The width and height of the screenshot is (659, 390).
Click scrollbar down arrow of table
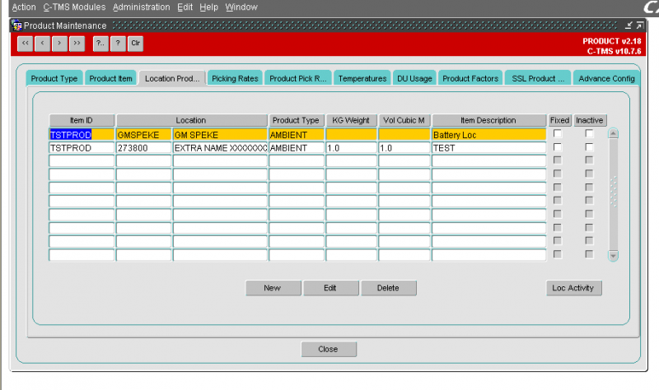point(613,255)
